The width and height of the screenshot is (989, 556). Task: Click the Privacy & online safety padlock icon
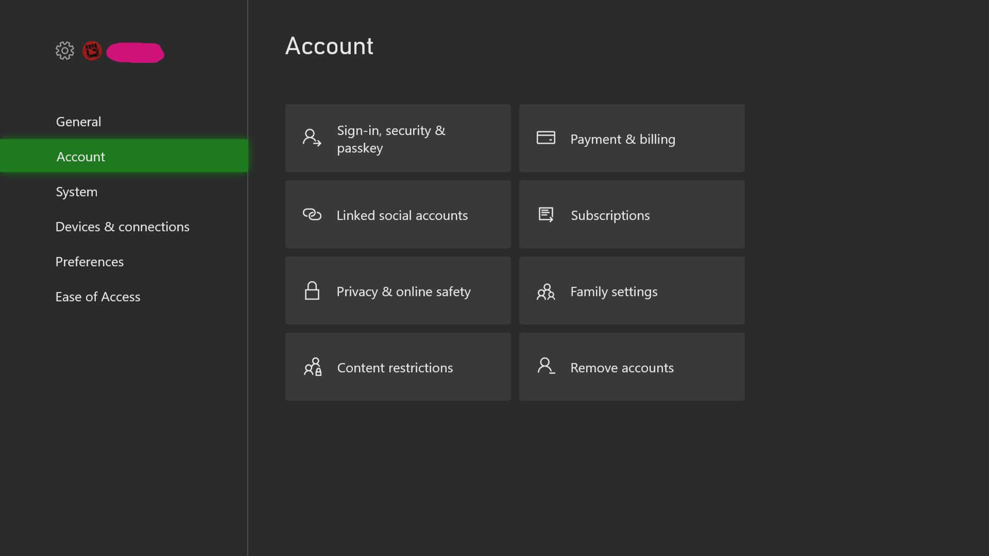click(x=312, y=290)
